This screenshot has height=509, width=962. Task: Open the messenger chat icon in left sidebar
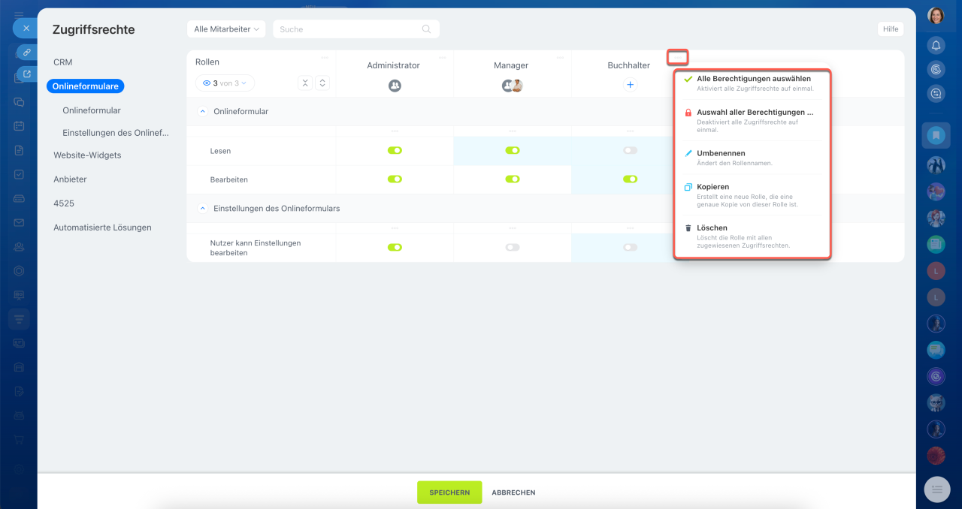(x=19, y=102)
